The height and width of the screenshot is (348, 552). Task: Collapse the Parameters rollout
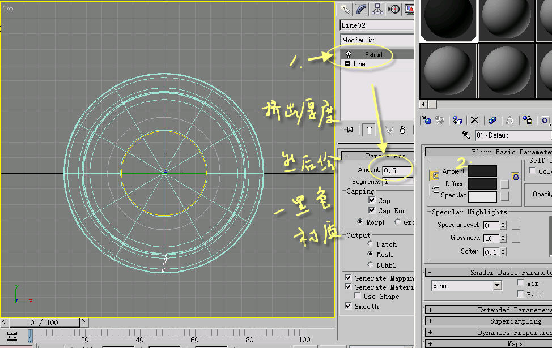(x=377, y=156)
